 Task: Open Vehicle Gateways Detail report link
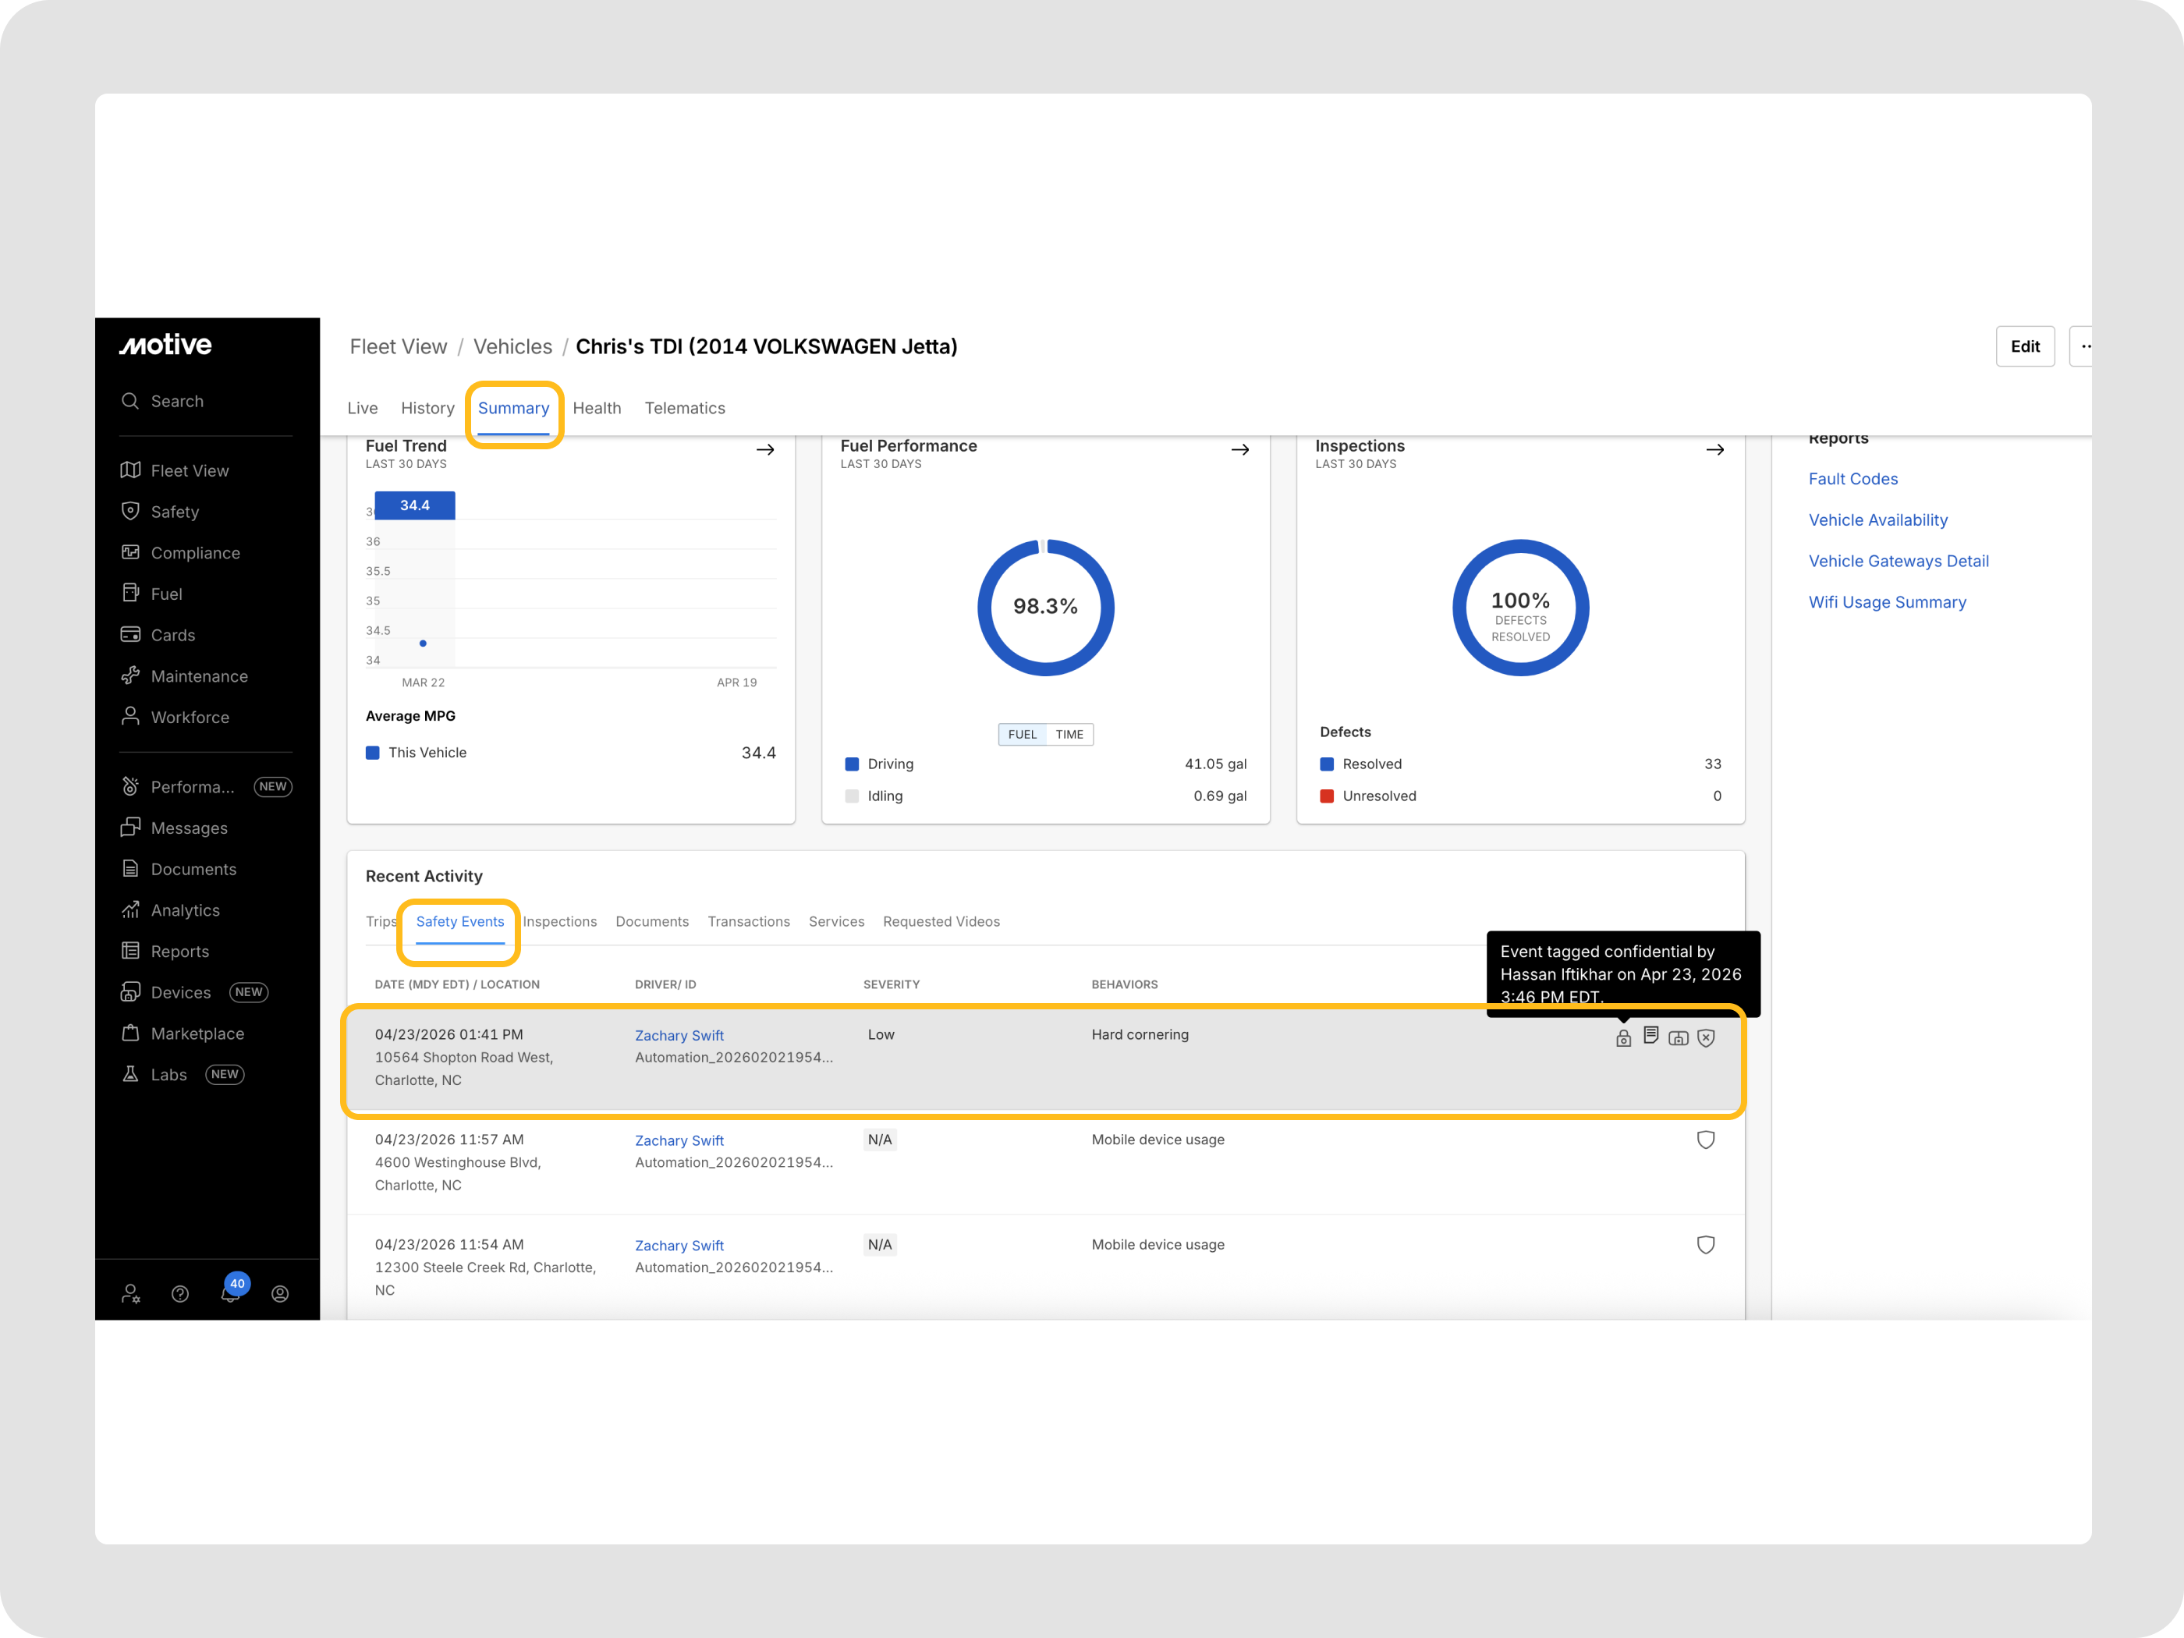click(1898, 561)
